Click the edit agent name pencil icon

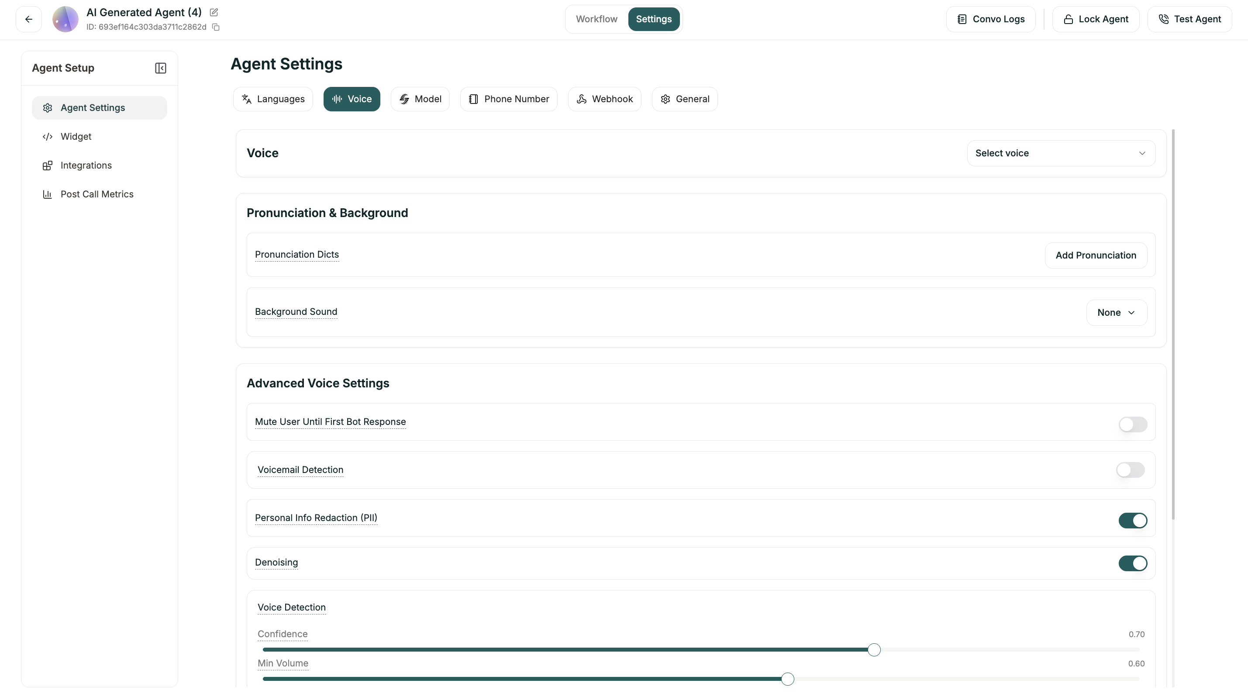pos(214,13)
